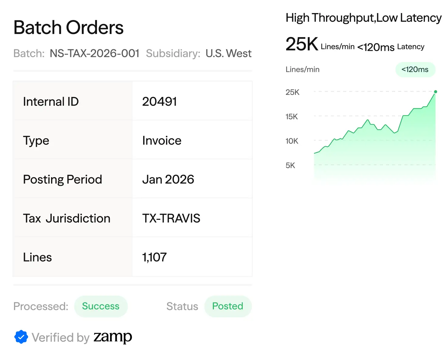Click the <120ms latency pill
Viewport: 444px width, 360px height.
tap(415, 70)
